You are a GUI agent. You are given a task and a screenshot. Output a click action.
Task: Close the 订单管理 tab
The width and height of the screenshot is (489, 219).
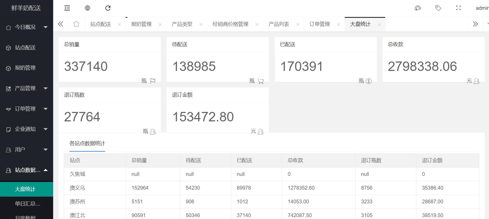tap(338, 25)
